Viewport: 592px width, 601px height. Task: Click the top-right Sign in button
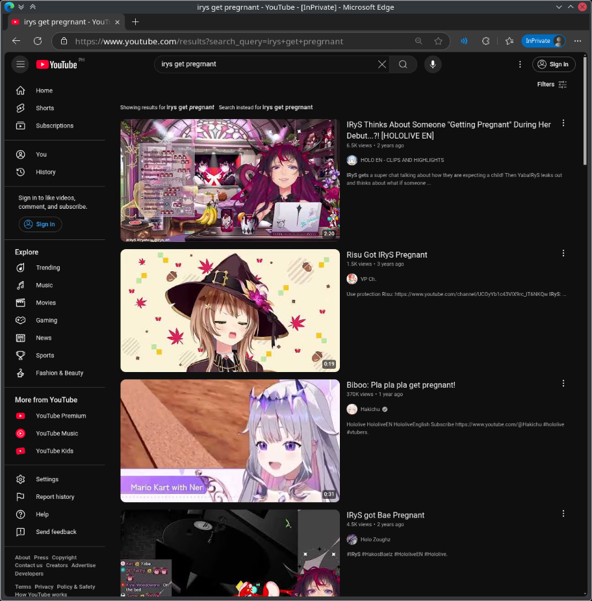coord(553,64)
